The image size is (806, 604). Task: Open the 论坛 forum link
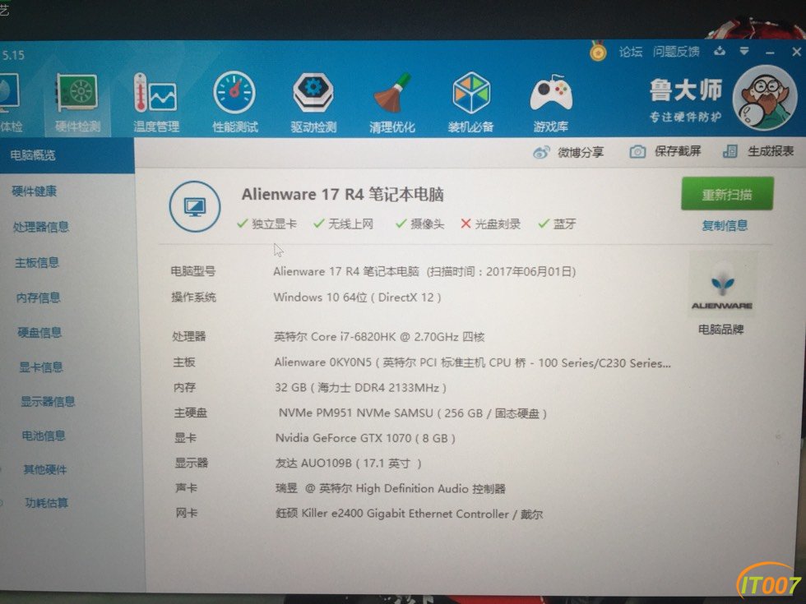click(x=630, y=52)
